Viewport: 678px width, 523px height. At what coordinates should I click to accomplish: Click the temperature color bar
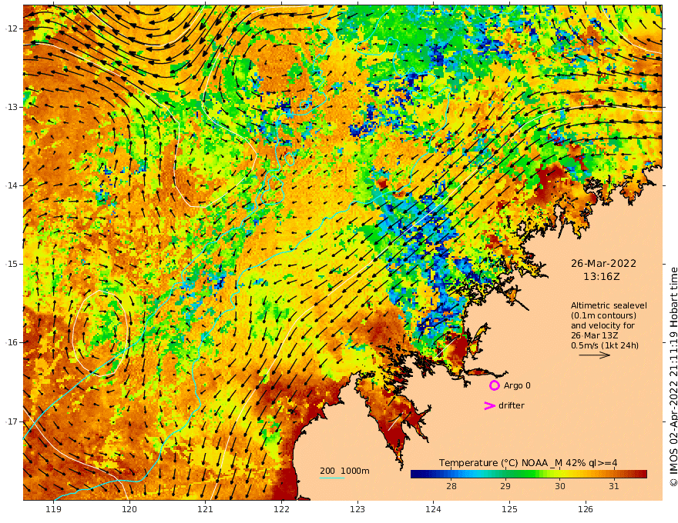[x=529, y=474]
